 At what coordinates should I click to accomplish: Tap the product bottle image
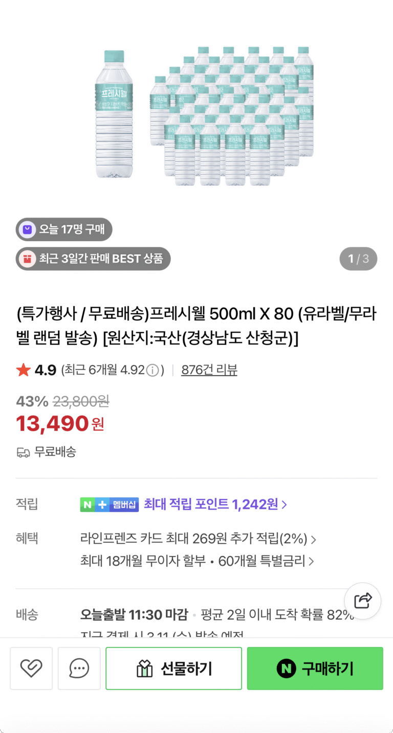coord(205,115)
